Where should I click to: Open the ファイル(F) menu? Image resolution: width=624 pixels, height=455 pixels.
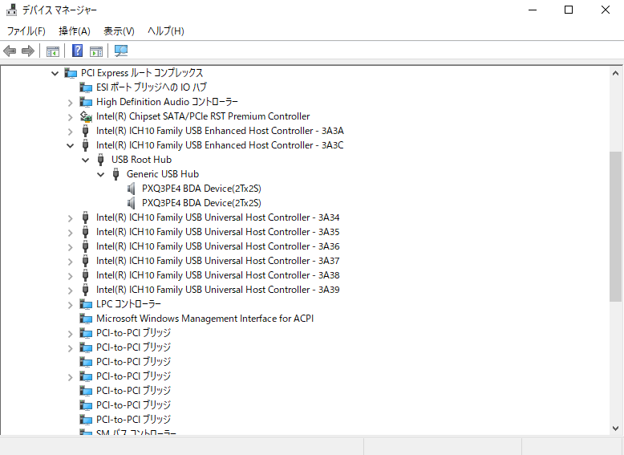pyautogui.click(x=26, y=31)
